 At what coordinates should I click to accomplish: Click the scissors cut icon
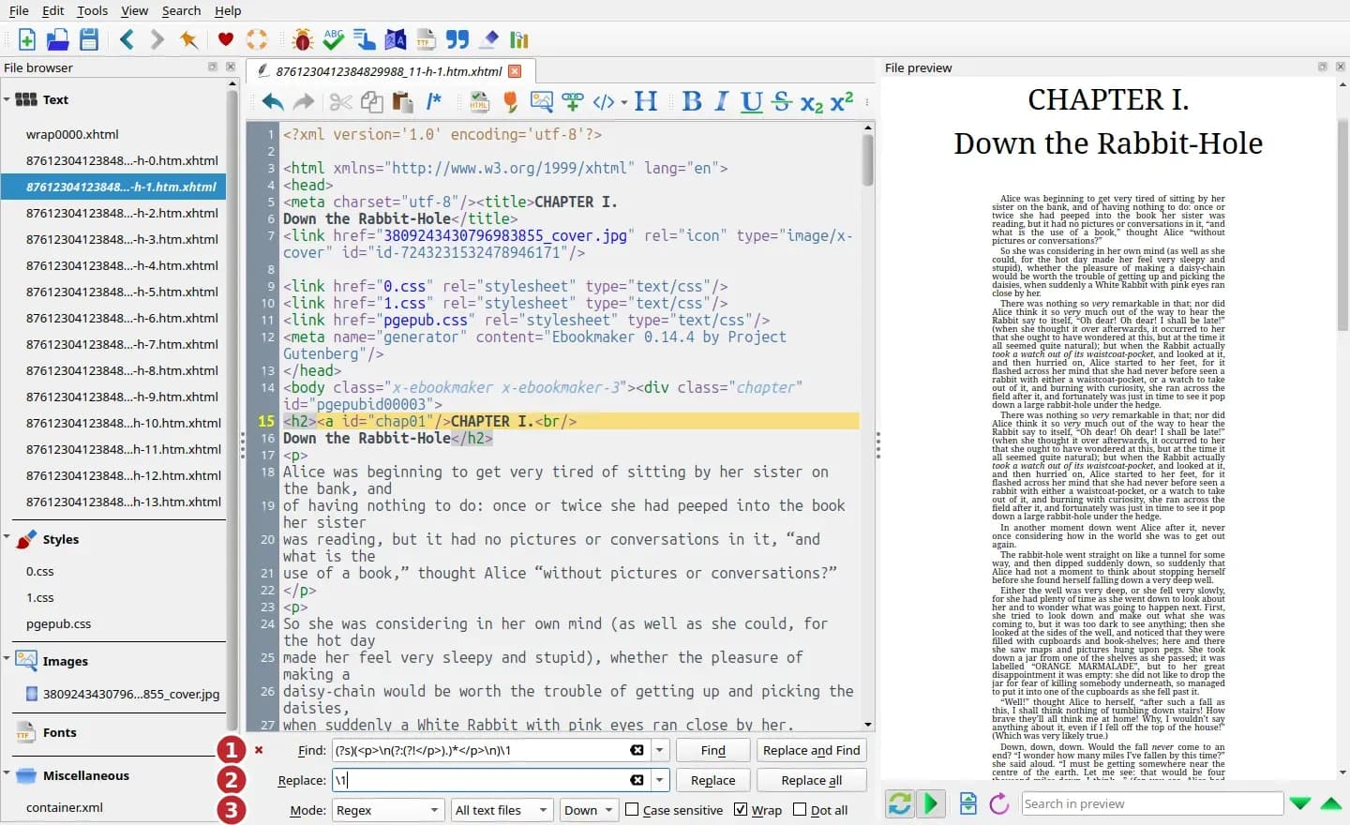(341, 102)
